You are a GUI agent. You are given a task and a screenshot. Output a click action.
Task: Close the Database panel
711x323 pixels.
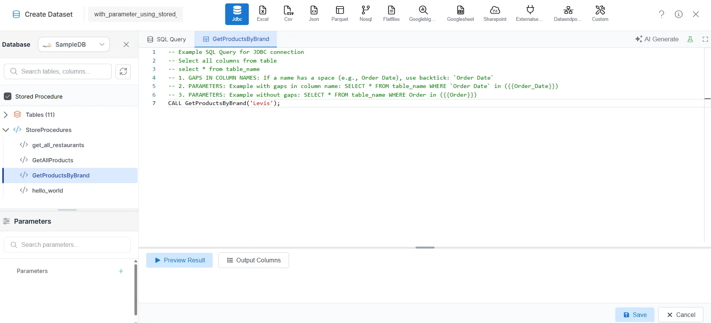coord(126,44)
